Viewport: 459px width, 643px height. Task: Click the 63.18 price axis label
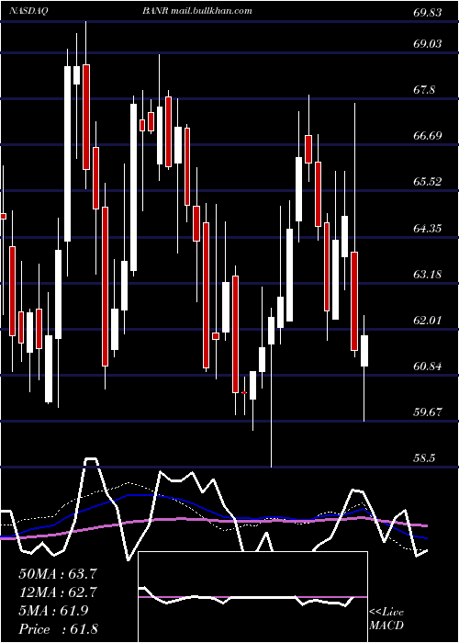point(428,274)
